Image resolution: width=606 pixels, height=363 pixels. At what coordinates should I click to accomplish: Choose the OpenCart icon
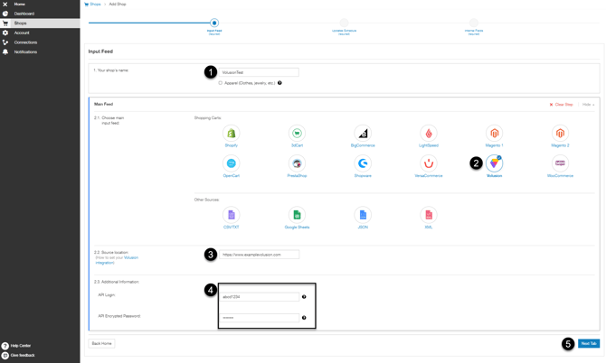(232, 163)
